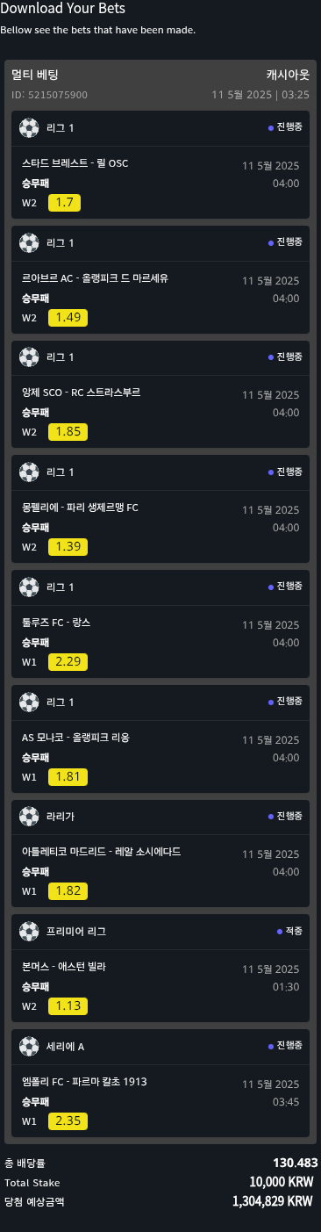Select the 2.29 odds badge for 툴루즈

pyautogui.click(x=68, y=662)
